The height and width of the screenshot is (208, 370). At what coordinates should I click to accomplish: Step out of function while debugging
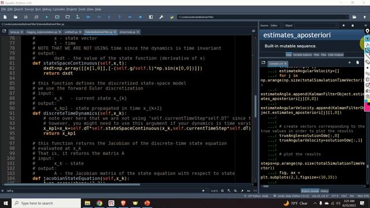[x=120, y=17]
